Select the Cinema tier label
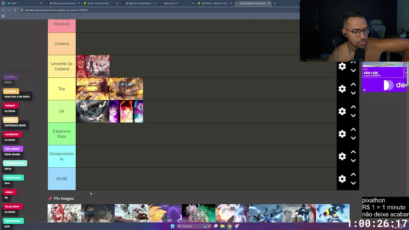409x230 pixels. 62,44
